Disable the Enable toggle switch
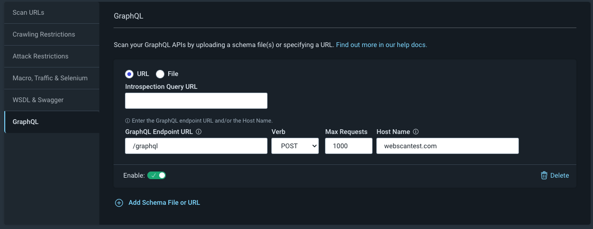Screen dimensions: 593x229 pos(156,175)
